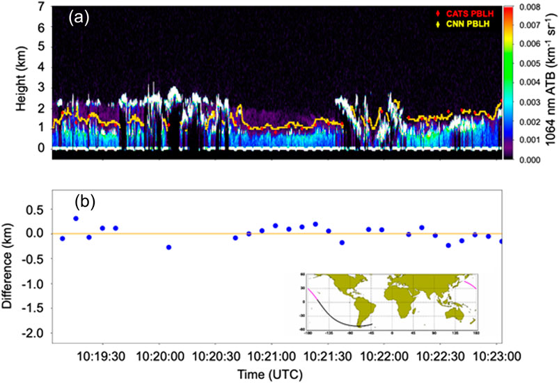Image resolution: width=559 pixels, height=383 pixels.
Task: Click the red CATS PBLH legend diamond
Action: click(x=438, y=13)
